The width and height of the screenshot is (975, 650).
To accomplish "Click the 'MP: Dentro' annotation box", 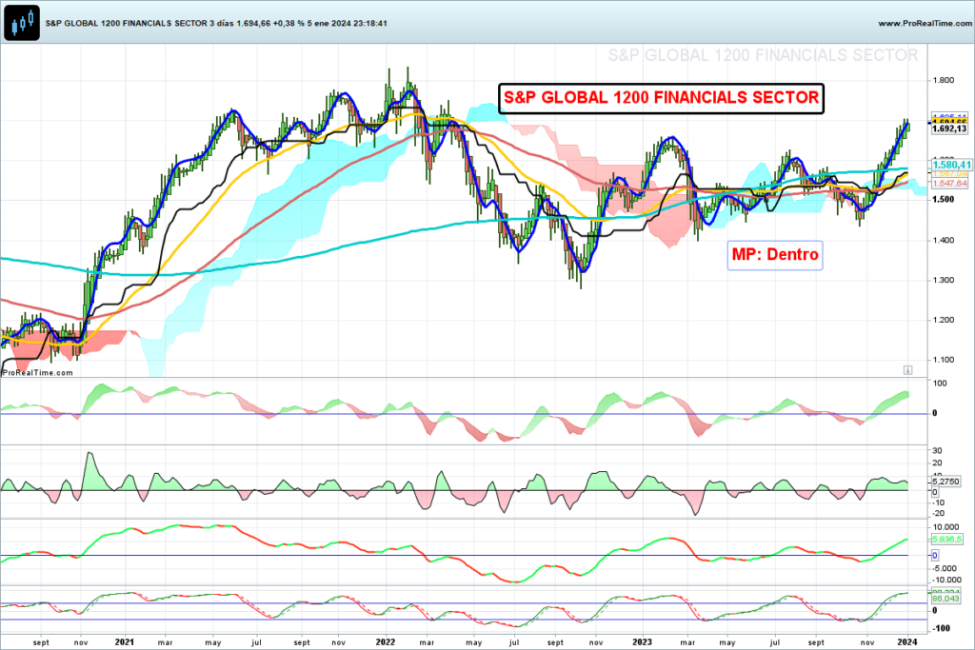I will 775,255.
